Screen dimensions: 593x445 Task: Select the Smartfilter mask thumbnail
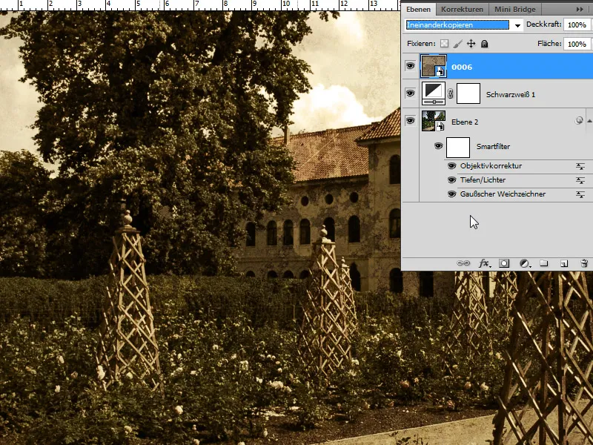click(458, 147)
